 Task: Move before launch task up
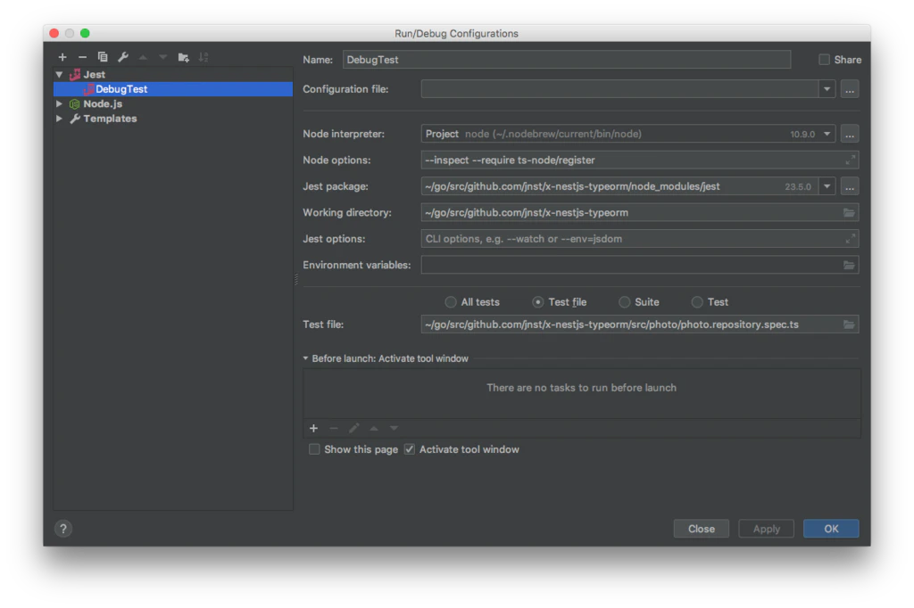pos(374,428)
